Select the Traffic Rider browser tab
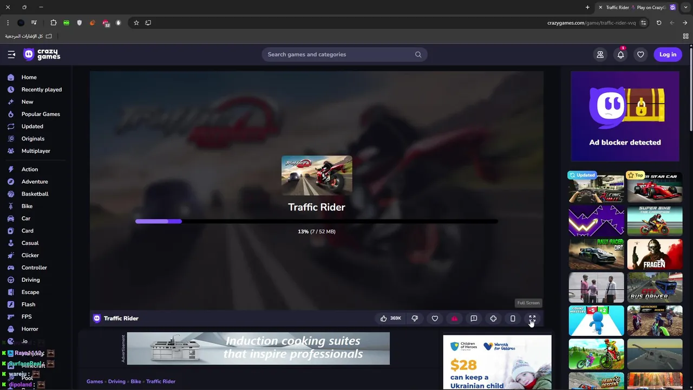The height and width of the screenshot is (390, 693). tap(637, 8)
